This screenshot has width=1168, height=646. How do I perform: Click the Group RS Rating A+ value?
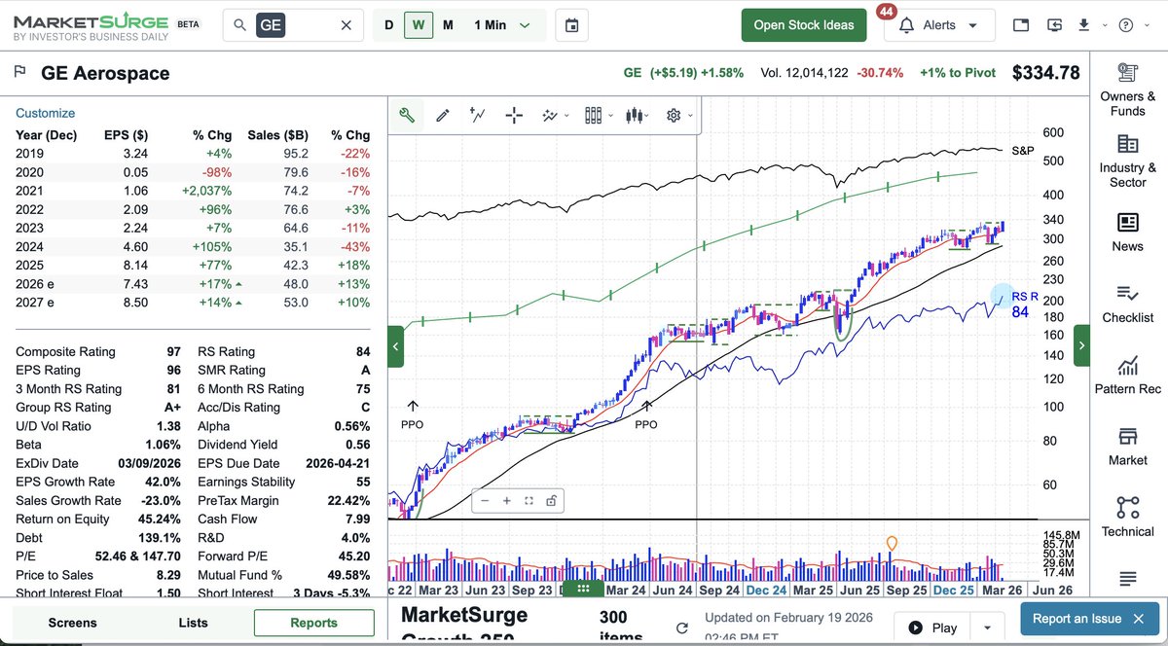[170, 408]
